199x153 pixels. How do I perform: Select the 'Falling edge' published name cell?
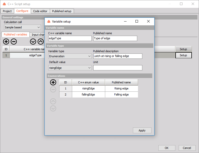coord(121,94)
